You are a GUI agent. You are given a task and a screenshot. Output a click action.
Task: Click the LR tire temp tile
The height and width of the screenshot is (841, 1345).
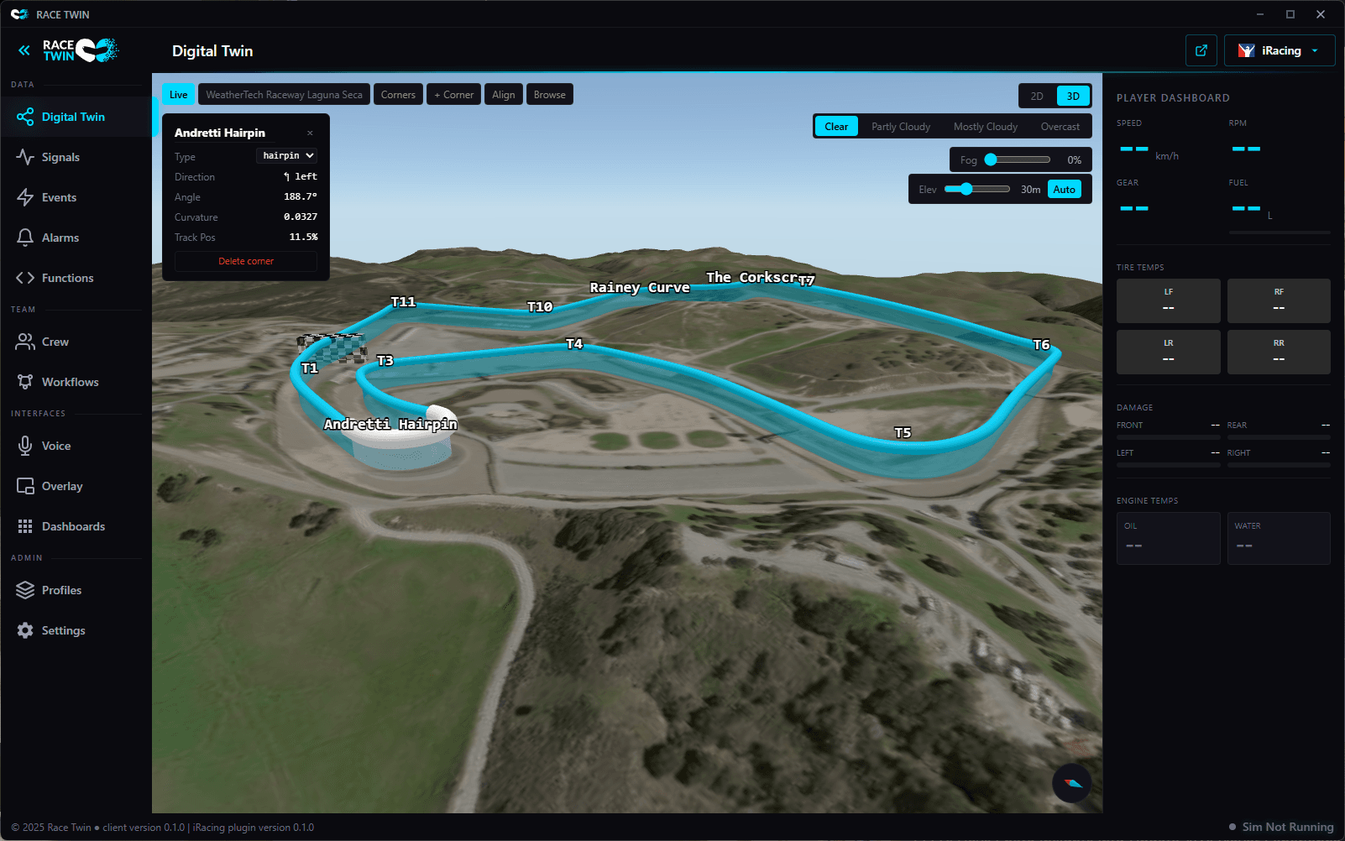(1169, 352)
